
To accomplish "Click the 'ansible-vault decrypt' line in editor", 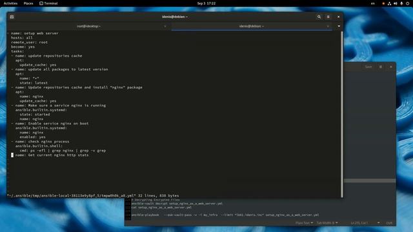I will [x=177, y=204].
